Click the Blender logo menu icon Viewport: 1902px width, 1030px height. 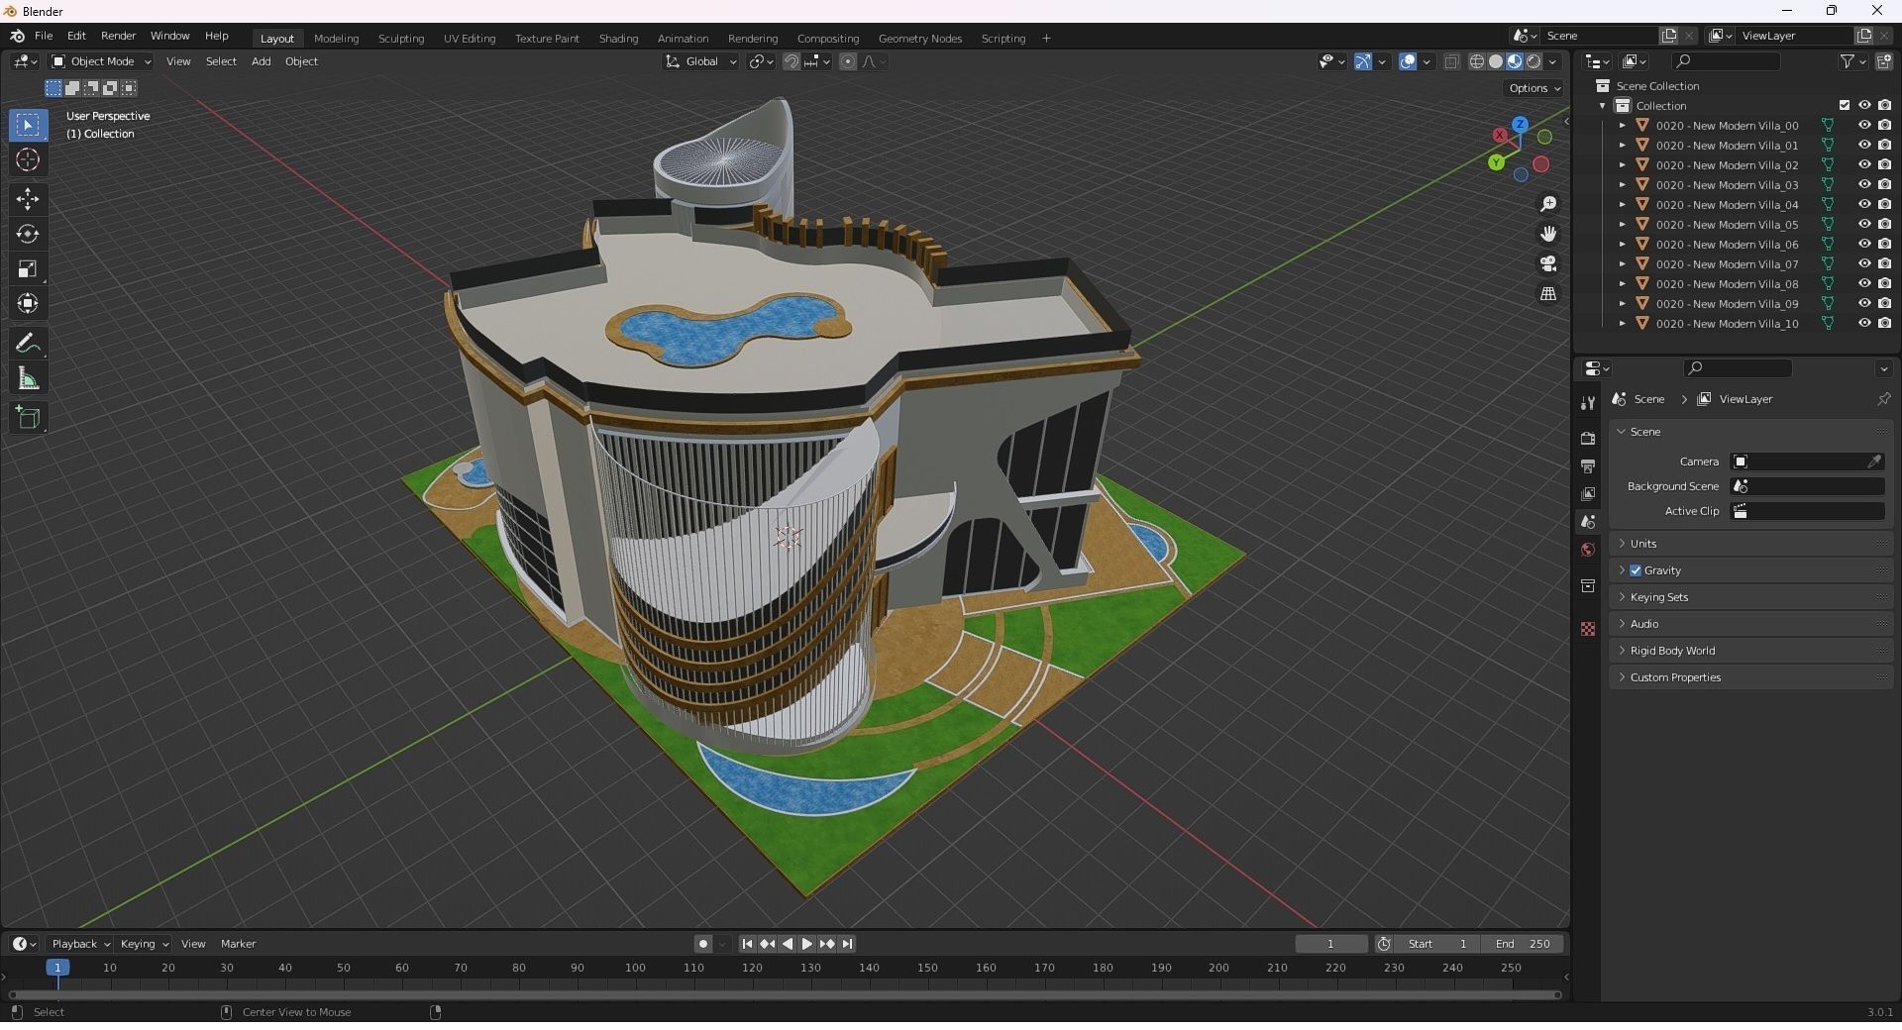(17, 36)
